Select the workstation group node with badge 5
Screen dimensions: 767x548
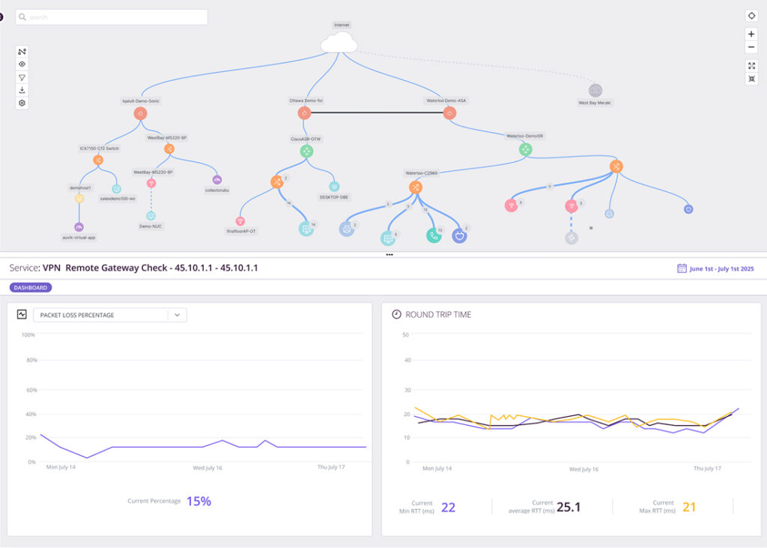point(389,238)
